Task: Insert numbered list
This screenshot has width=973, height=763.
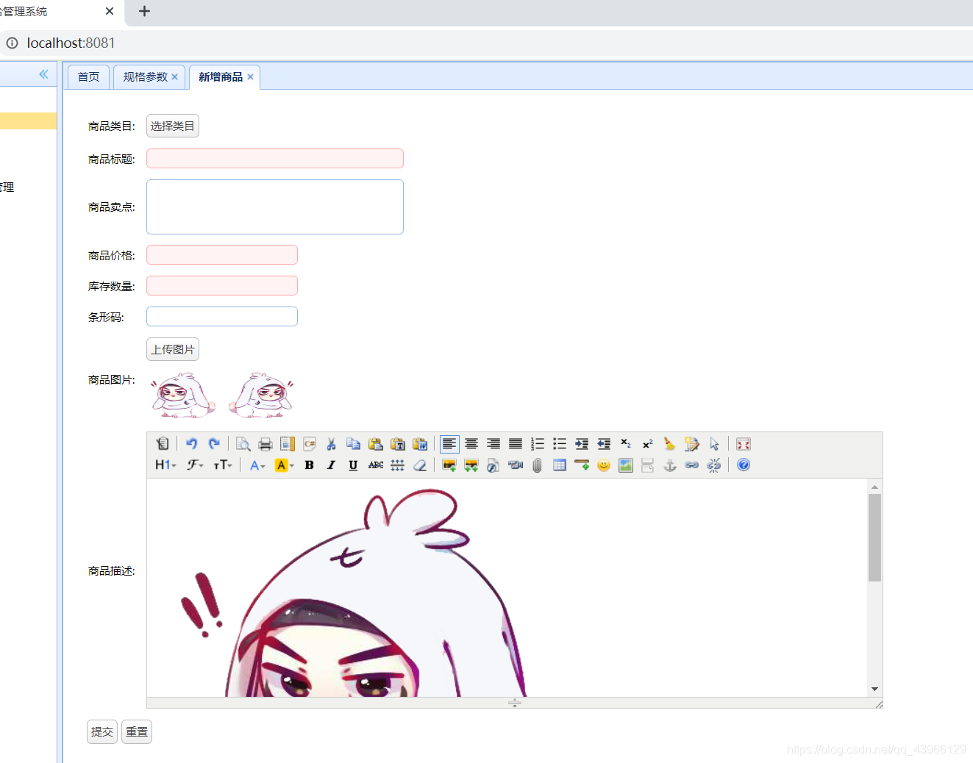Action: [538, 444]
